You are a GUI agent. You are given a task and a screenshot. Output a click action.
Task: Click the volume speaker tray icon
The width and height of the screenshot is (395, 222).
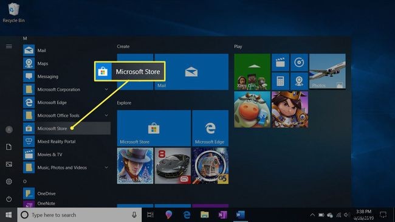point(347,215)
